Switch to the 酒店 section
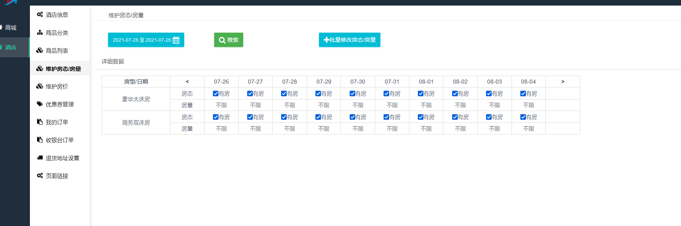The height and width of the screenshot is (226, 681). 15,47
